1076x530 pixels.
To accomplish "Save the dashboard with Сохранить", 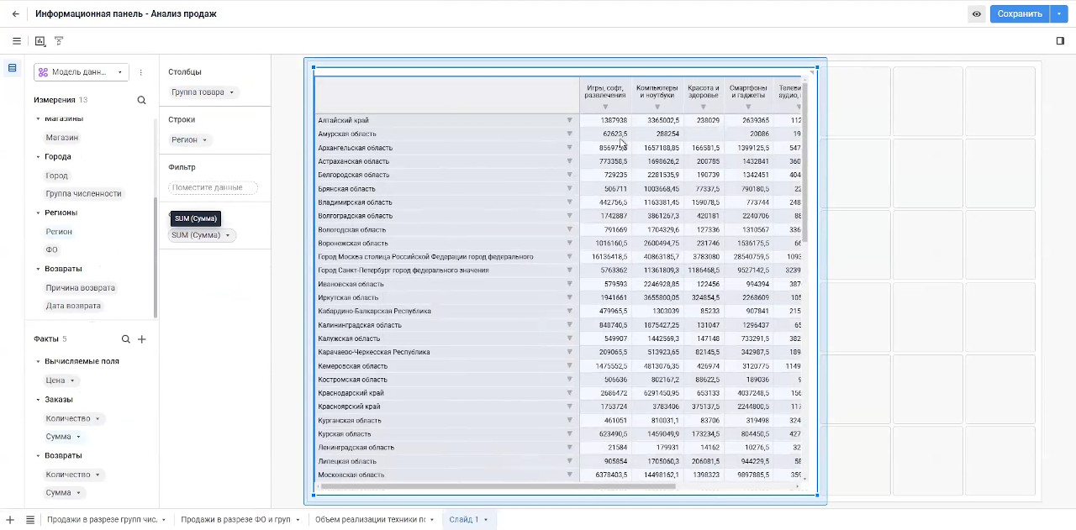I will pos(1020,13).
